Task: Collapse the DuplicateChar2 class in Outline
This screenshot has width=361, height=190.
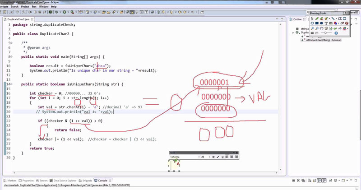Action: pos(298,32)
